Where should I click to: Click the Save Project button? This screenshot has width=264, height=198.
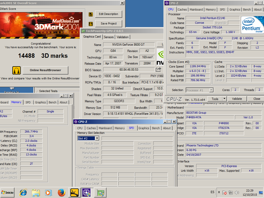pyautogui.click(x=109, y=23)
